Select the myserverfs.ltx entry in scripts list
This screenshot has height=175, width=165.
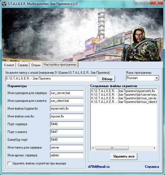pyautogui.click(x=123, y=91)
